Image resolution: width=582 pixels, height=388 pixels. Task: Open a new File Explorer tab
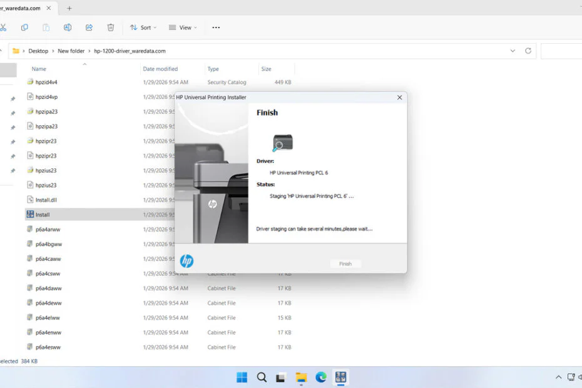coord(69,8)
